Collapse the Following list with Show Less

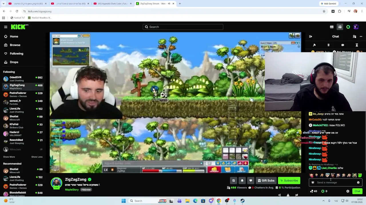click(37, 157)
